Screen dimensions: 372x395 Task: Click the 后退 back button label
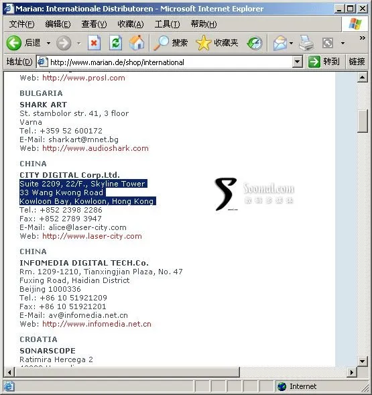pos(32,43)
